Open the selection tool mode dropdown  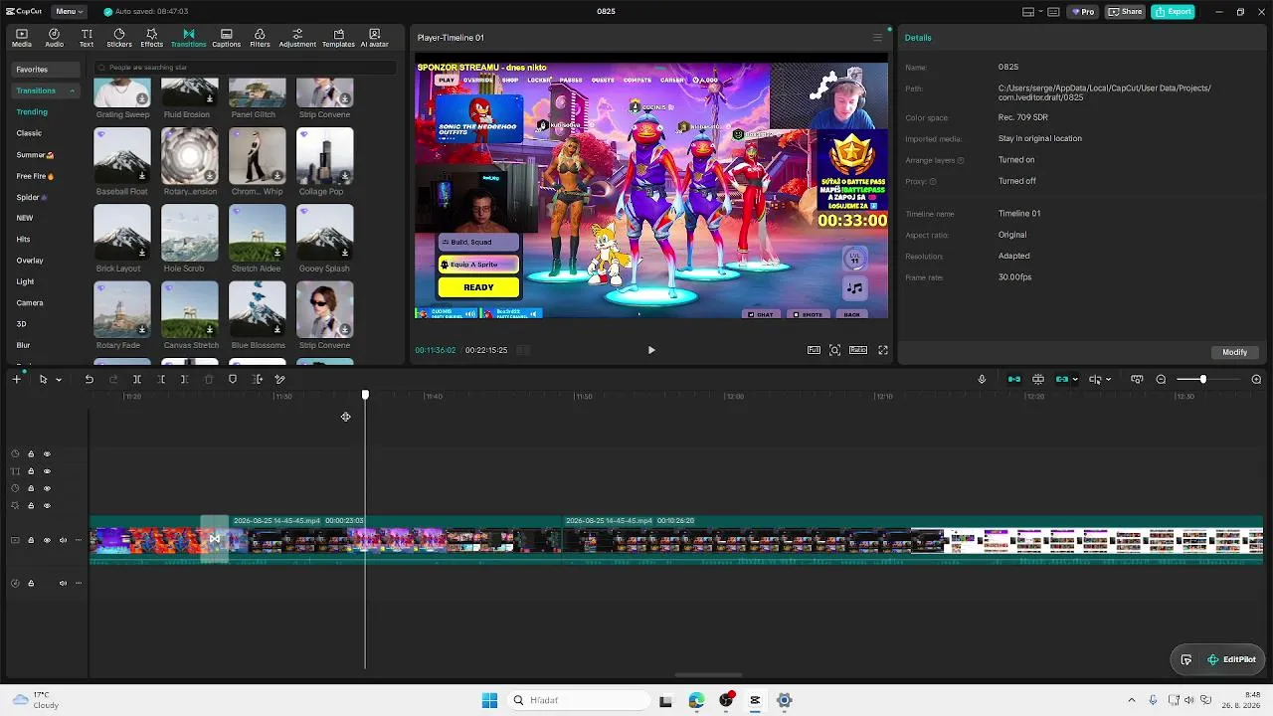click(59, 380)
